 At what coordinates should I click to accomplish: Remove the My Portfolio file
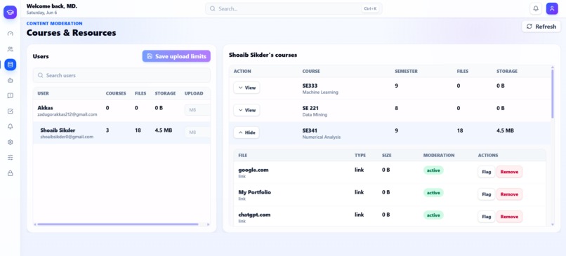coord(509,194)
